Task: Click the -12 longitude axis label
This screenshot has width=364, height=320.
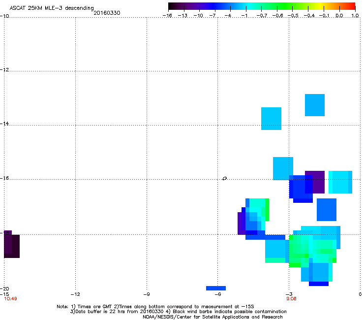Action: 75,294
